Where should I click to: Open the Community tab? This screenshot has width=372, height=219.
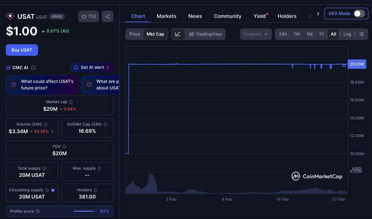click(228, 16)
